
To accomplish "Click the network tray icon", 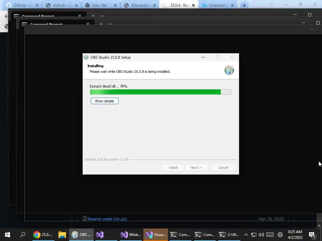I will tap(254, 235).
